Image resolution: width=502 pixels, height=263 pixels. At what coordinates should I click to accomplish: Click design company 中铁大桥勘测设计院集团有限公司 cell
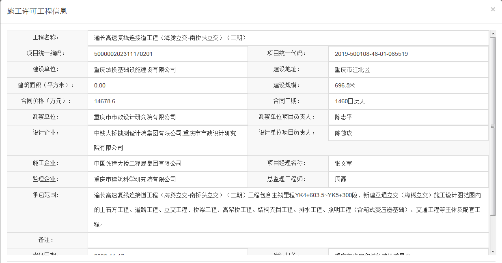[168, 140]
